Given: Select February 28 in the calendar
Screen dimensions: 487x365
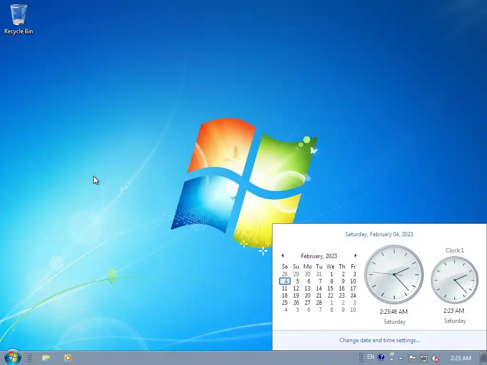Looking at the screenshot, I should point(319,303).
